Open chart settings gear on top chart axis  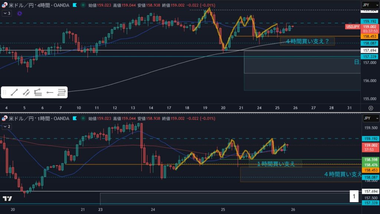[370, 108]
